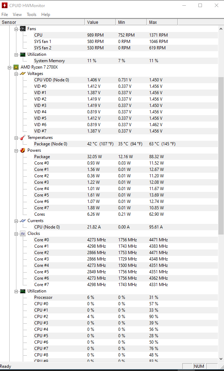
Task: Collapse the Fans group
Action: (x=16, y=28)
